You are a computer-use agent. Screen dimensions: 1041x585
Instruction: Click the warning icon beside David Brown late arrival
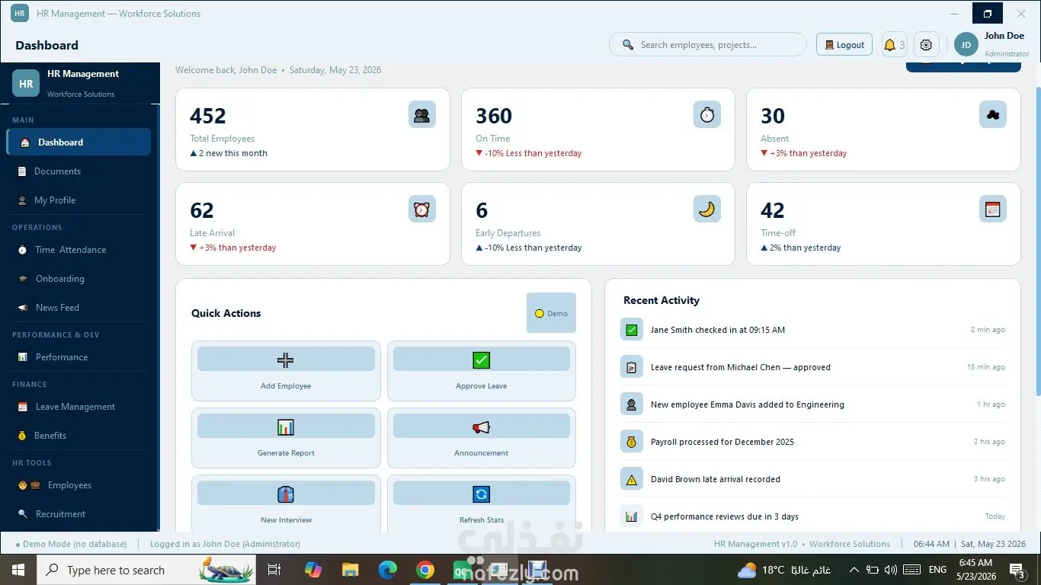(x=631, y=479)
